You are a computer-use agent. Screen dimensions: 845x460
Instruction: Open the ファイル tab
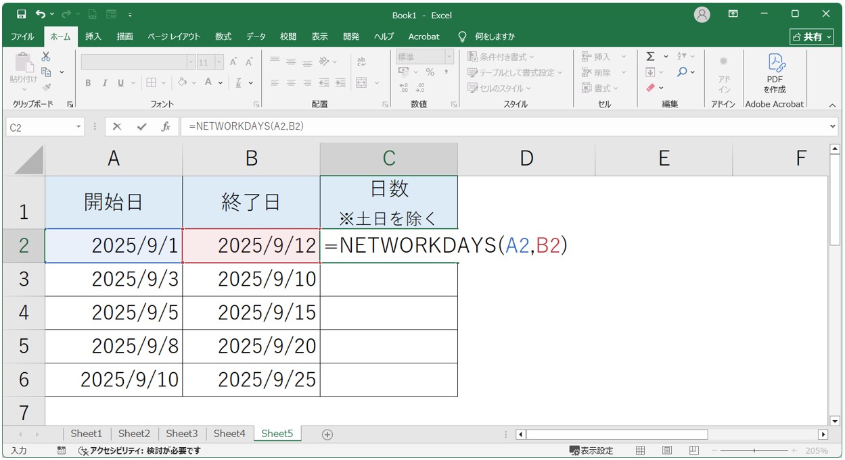[23, 36]
